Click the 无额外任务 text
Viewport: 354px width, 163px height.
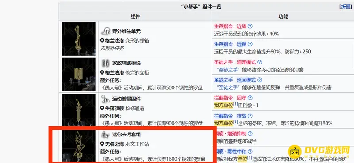[112, 48]
